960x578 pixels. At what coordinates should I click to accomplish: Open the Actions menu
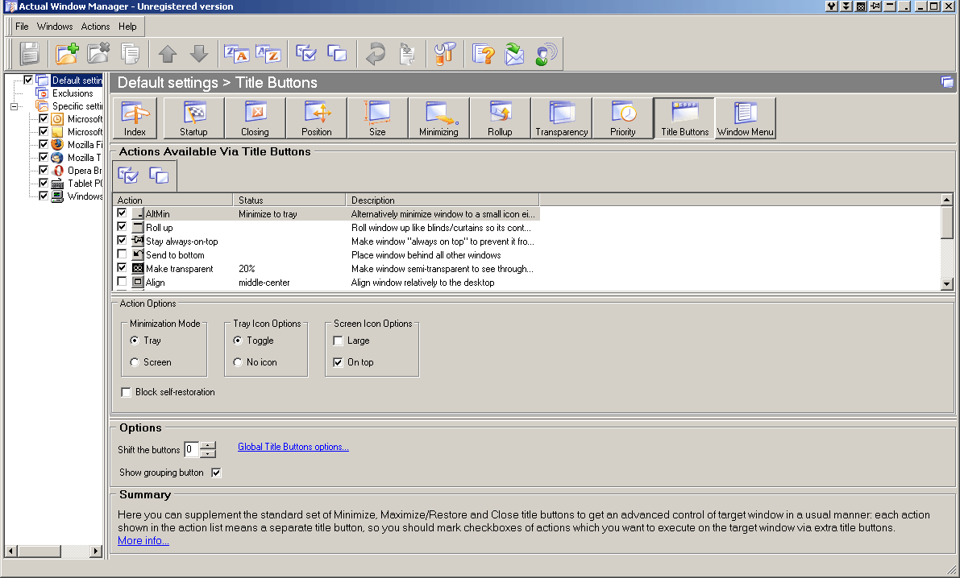[95, 26]
